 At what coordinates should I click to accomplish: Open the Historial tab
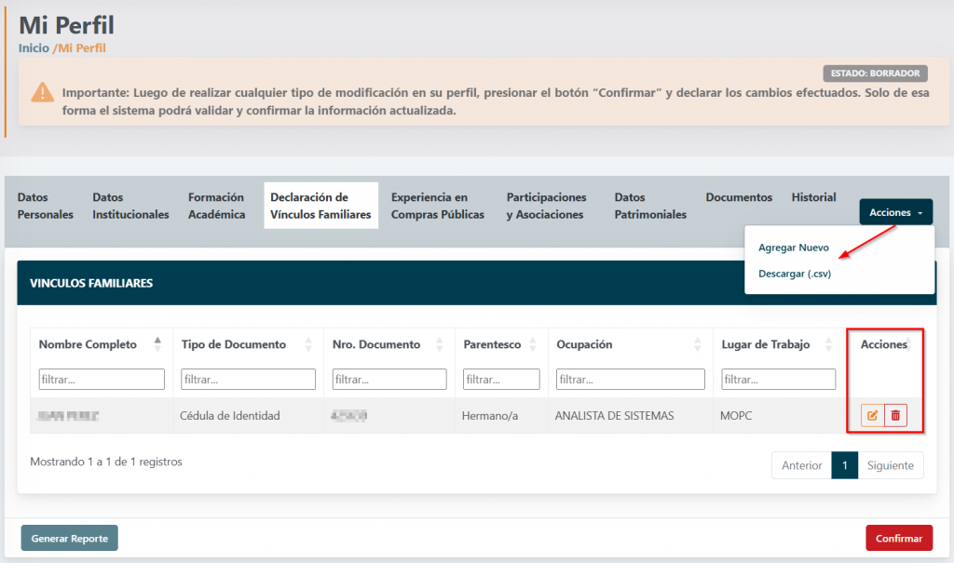[x=813, y=197]
